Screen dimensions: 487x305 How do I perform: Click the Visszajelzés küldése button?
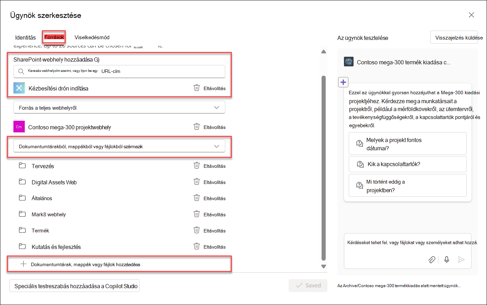point(454,37)
